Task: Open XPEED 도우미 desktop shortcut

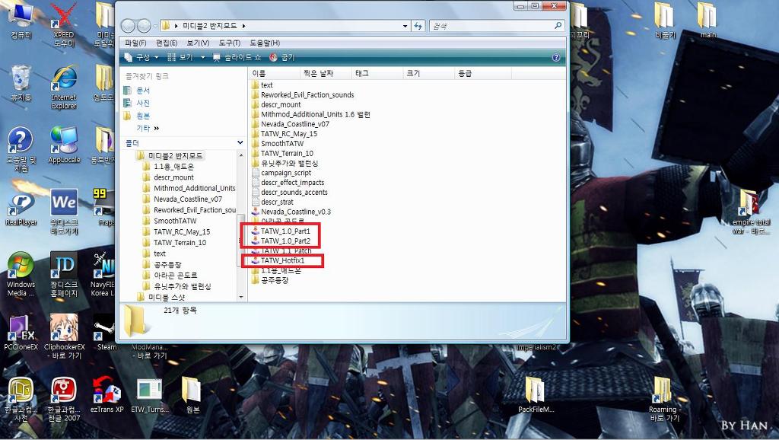Action: tap(64, 25)
